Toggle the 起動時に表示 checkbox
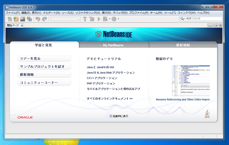Screen dimensions: 229x145 pos(111,116)
